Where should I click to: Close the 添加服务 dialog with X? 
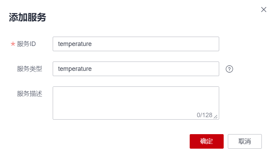(x=264, y=10)
